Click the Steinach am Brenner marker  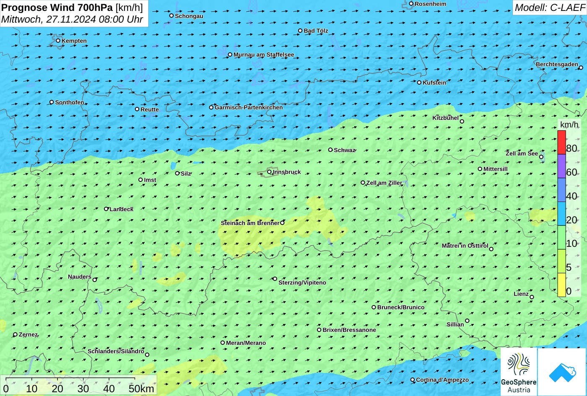[x=282, y=223]
